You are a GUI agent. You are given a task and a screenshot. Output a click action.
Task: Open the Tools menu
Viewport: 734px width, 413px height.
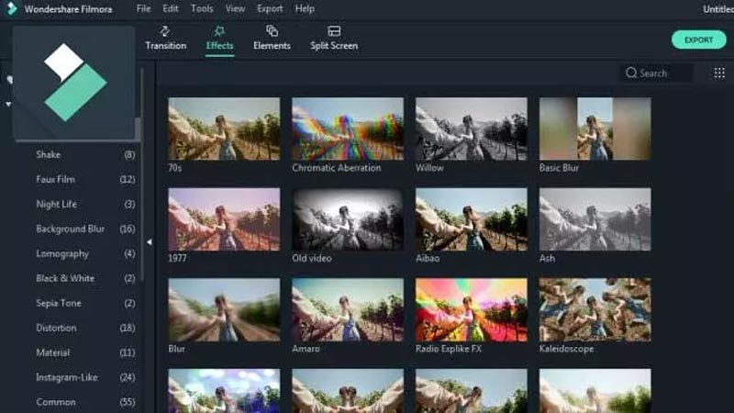(202, 8)
